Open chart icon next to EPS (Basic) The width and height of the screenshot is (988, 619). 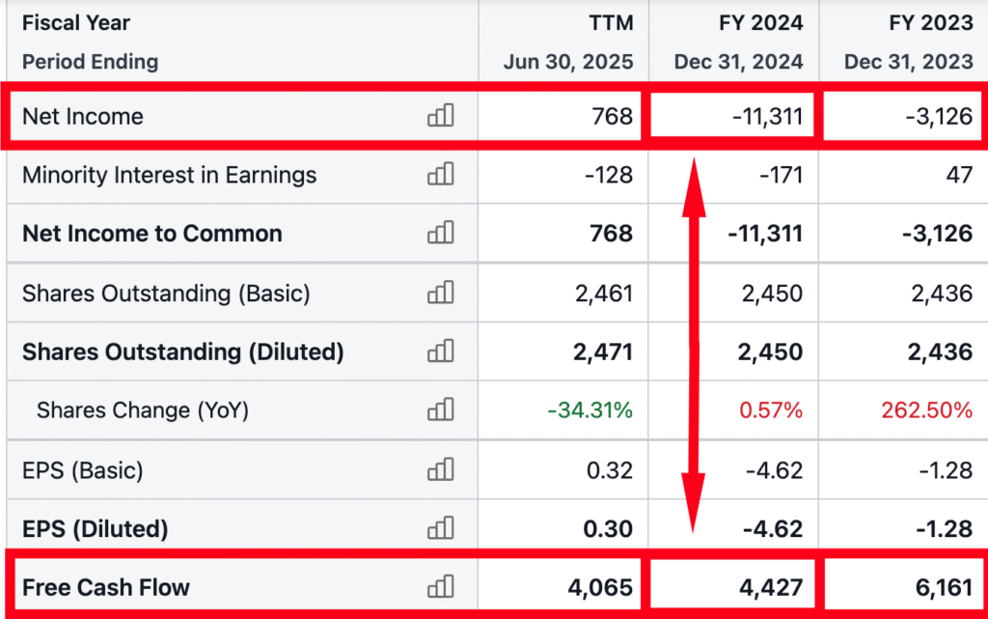click(440, 470)
